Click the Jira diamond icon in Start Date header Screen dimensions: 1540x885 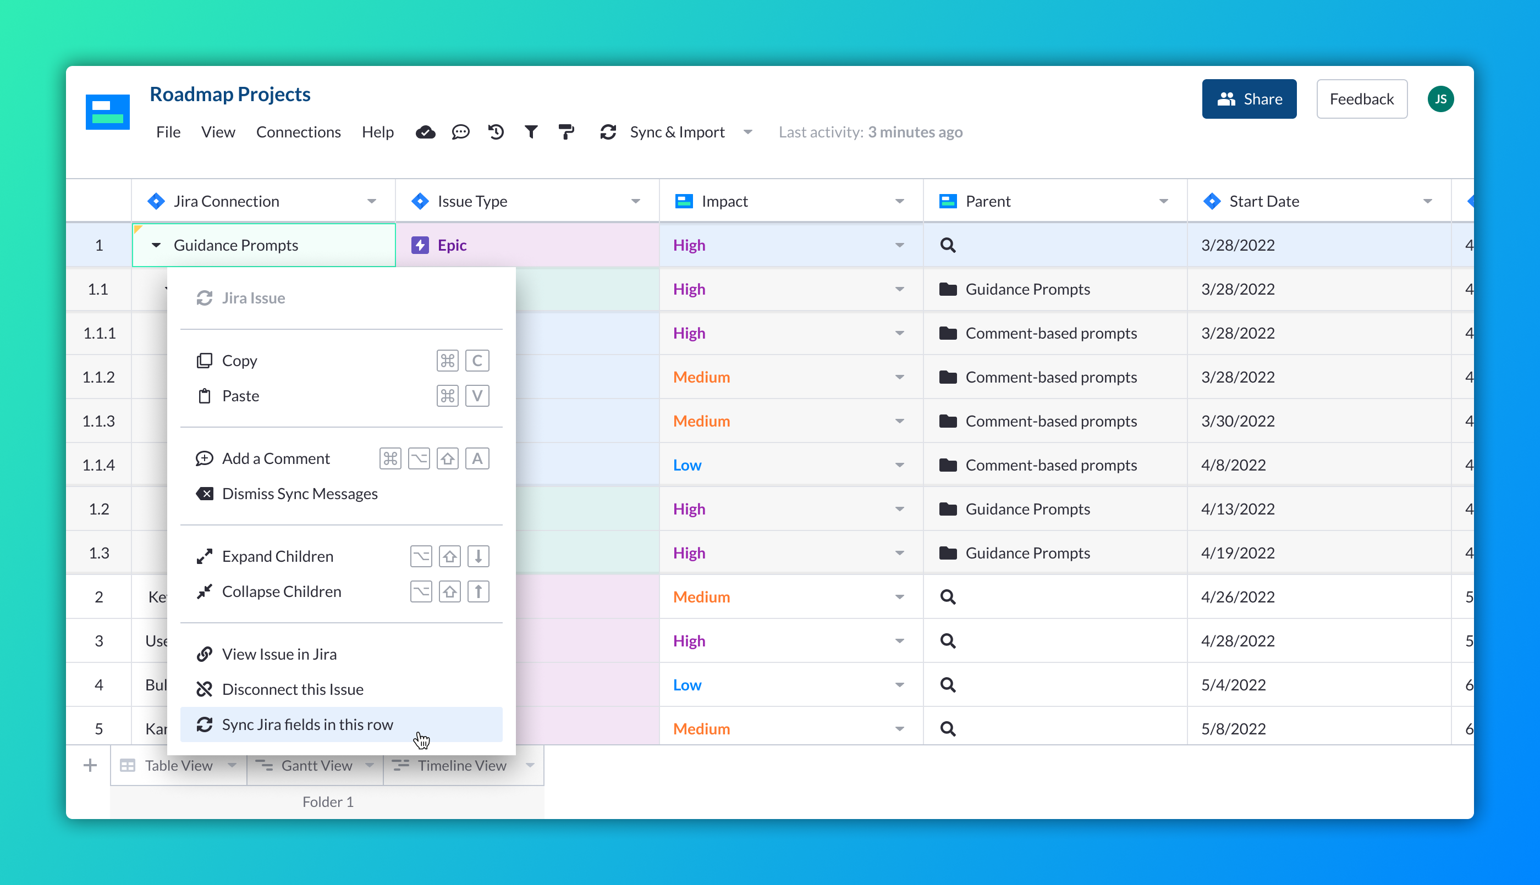(x=1211, y=201)
